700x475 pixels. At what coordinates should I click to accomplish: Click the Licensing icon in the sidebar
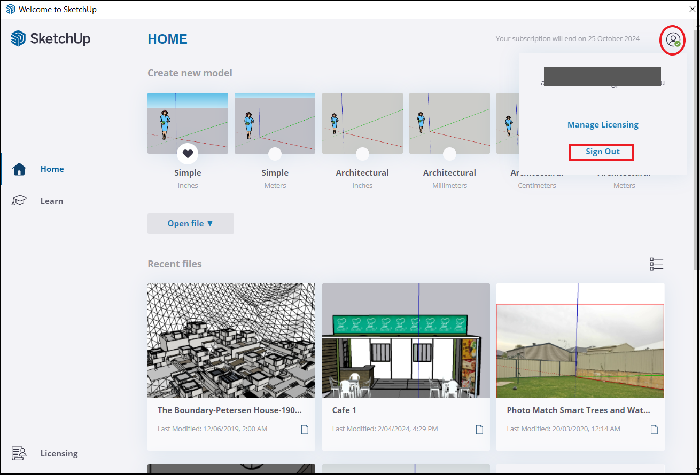19,453
